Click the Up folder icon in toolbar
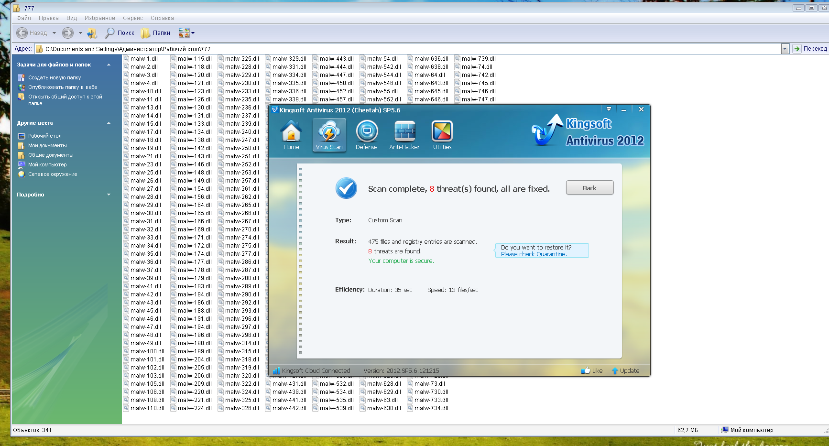 pos(92,33)
